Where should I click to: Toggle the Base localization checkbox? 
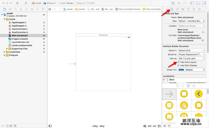(164, 80)
